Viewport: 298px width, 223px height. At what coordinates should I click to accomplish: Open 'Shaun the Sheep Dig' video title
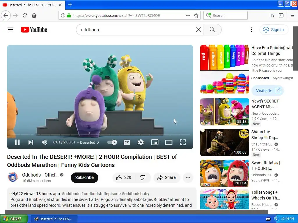click(x=265, y=135)
